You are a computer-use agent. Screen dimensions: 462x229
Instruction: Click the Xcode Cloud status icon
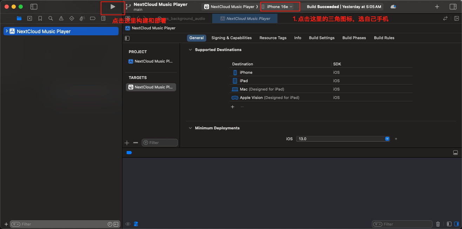click(393, 7)
